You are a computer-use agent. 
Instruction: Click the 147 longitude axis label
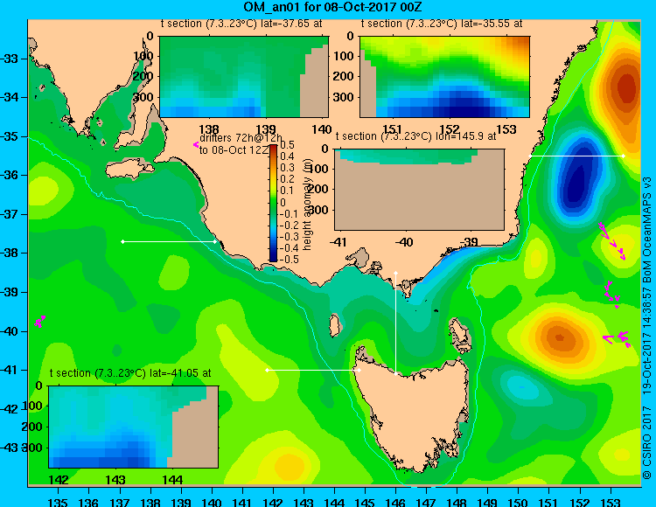point(426,502)
